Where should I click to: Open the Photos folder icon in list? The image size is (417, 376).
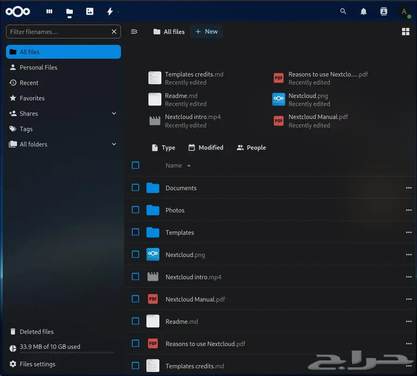pos(153,210)
